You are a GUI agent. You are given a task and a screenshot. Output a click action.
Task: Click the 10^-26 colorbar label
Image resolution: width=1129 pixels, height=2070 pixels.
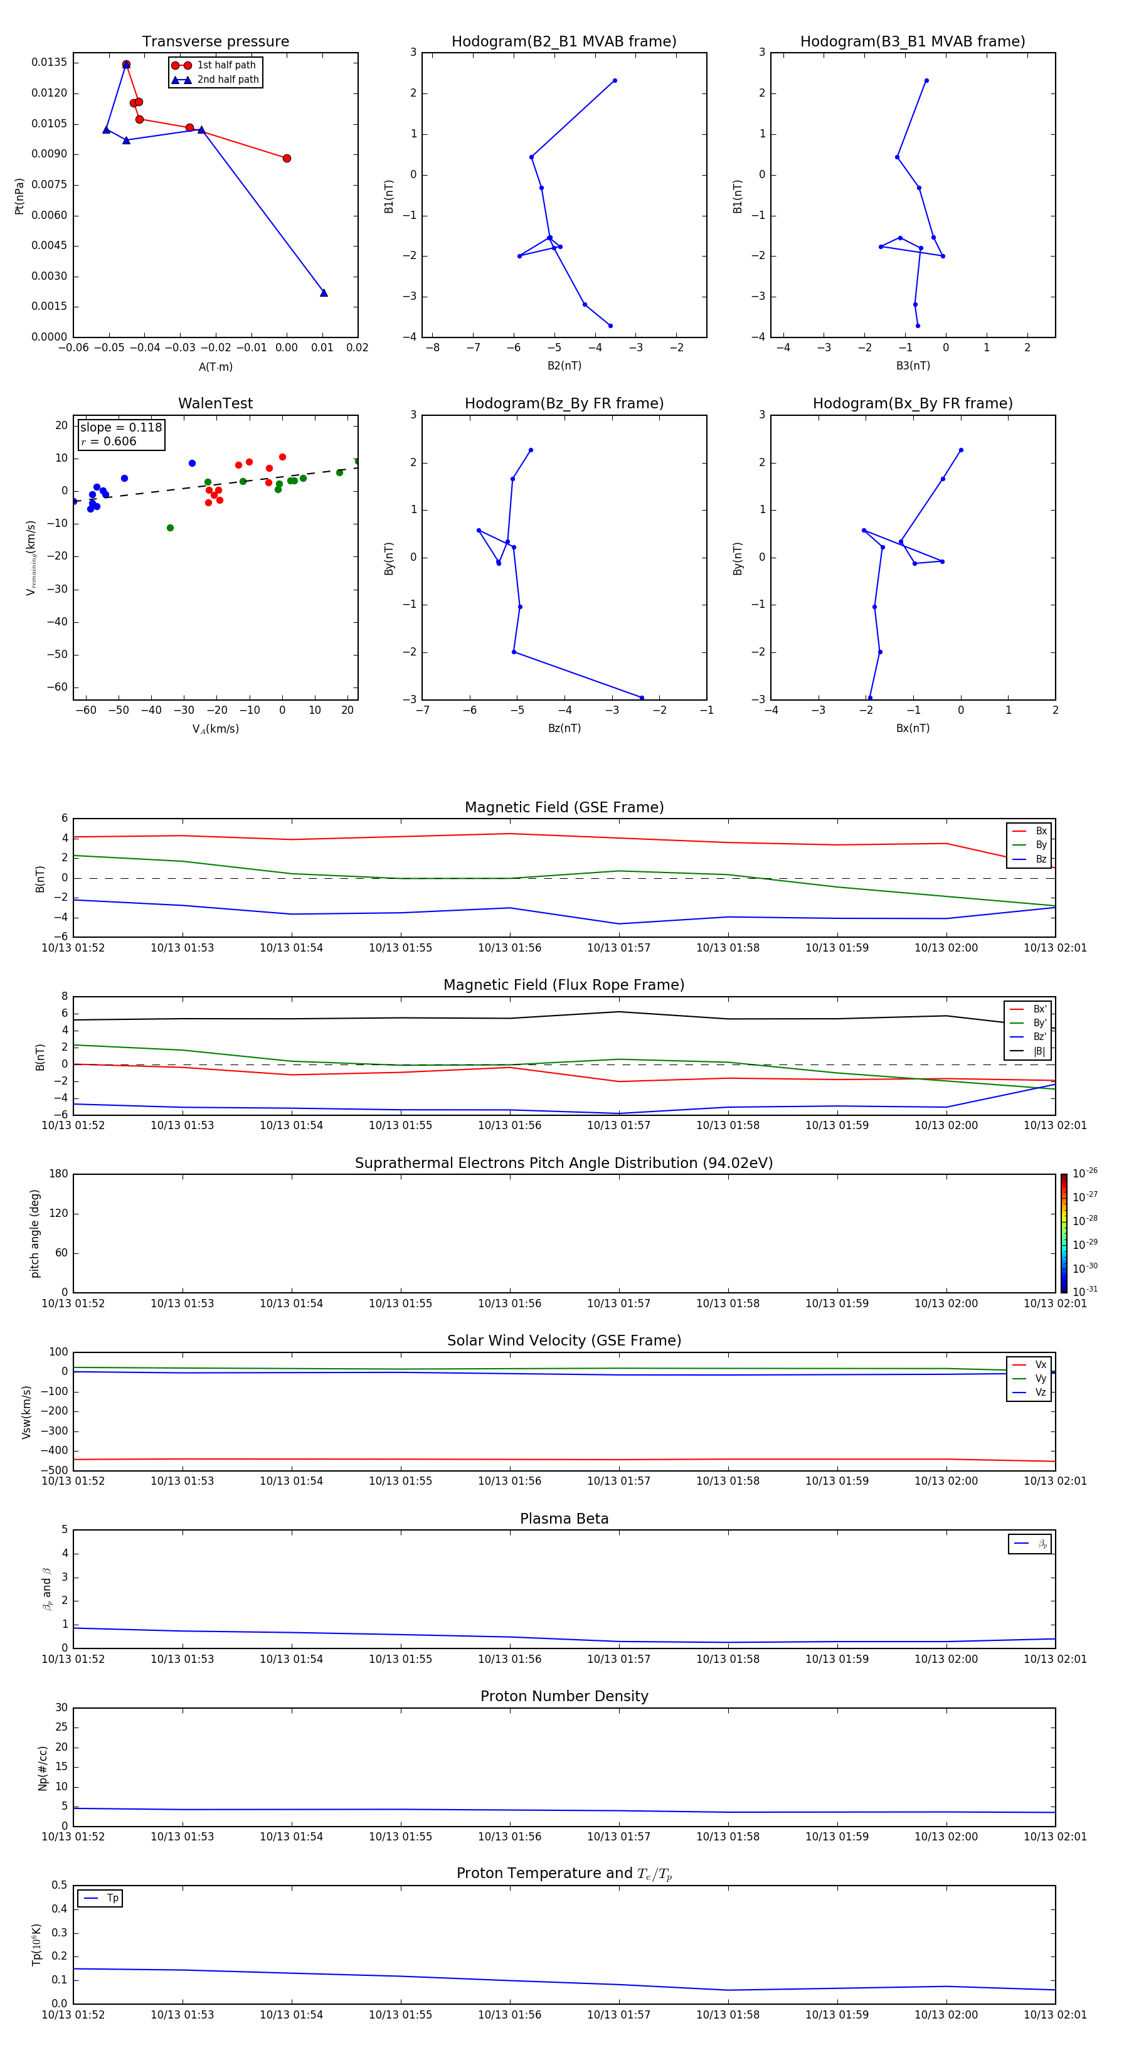1085,1173
